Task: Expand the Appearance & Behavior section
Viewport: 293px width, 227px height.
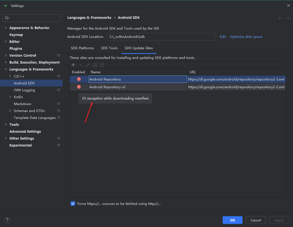Action: point(6,28)
